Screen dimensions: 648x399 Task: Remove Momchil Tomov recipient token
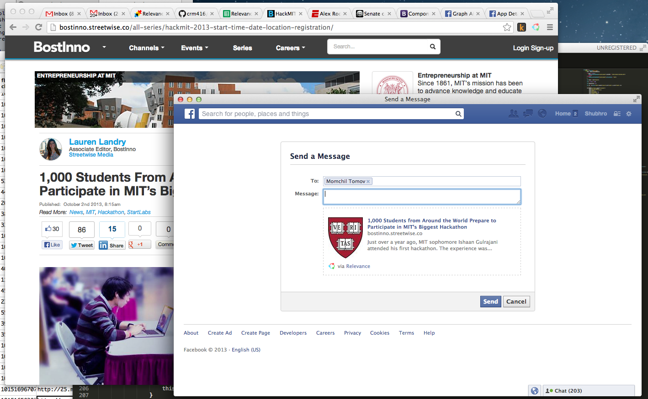[x=368, y=182]
